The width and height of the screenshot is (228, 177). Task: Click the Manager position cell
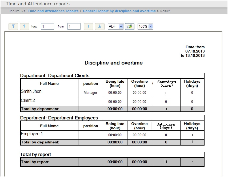[x=90, y=93]
